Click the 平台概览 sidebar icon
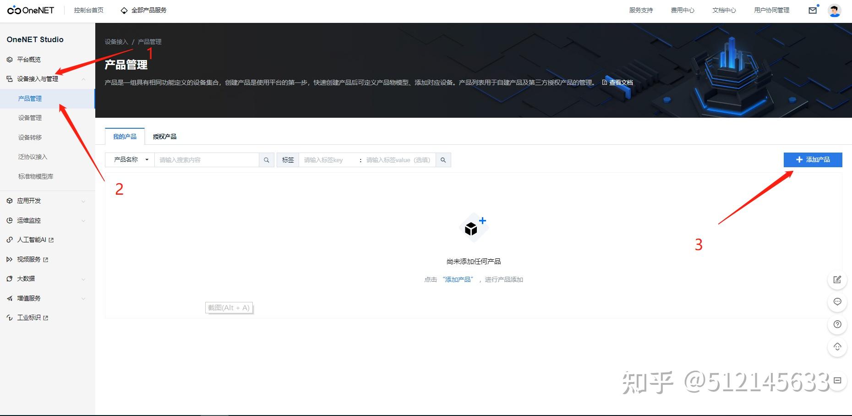 coord(10,60)
